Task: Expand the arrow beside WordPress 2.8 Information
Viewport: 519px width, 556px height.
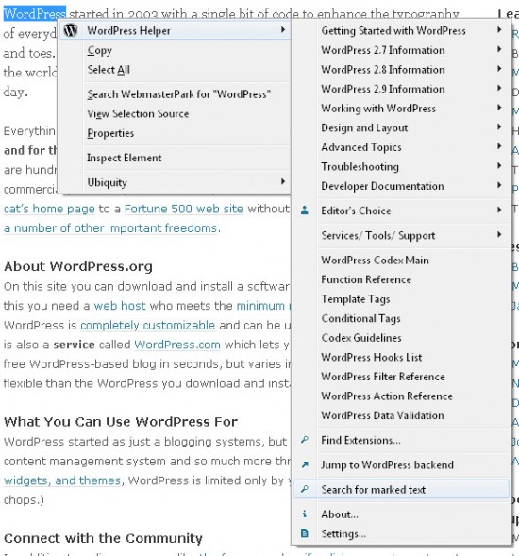Action: tap(499, 68)
